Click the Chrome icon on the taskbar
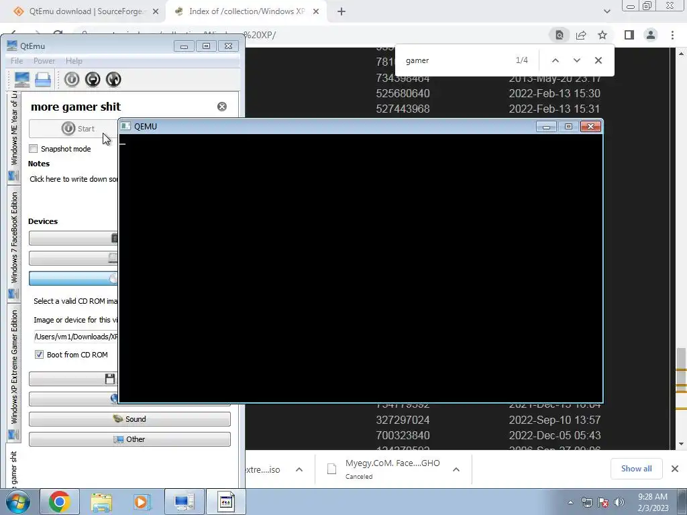Image resolution: width=687 pixels, height=515 pixels. point(60,502)
